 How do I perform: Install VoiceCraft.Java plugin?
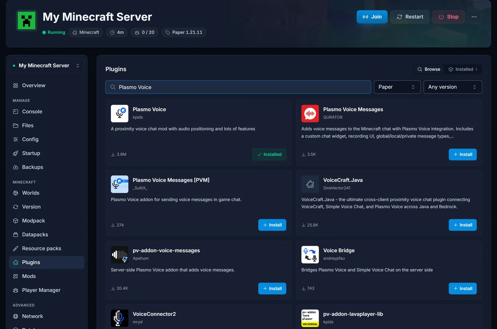[x=463, y=225]
